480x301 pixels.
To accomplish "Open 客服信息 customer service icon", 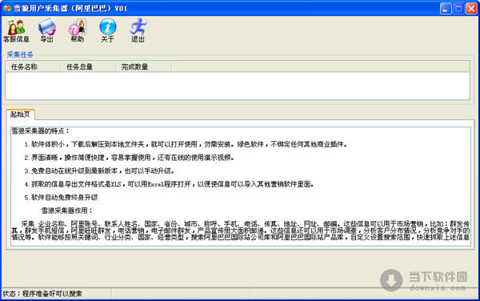I will click(x=16, y=30).
